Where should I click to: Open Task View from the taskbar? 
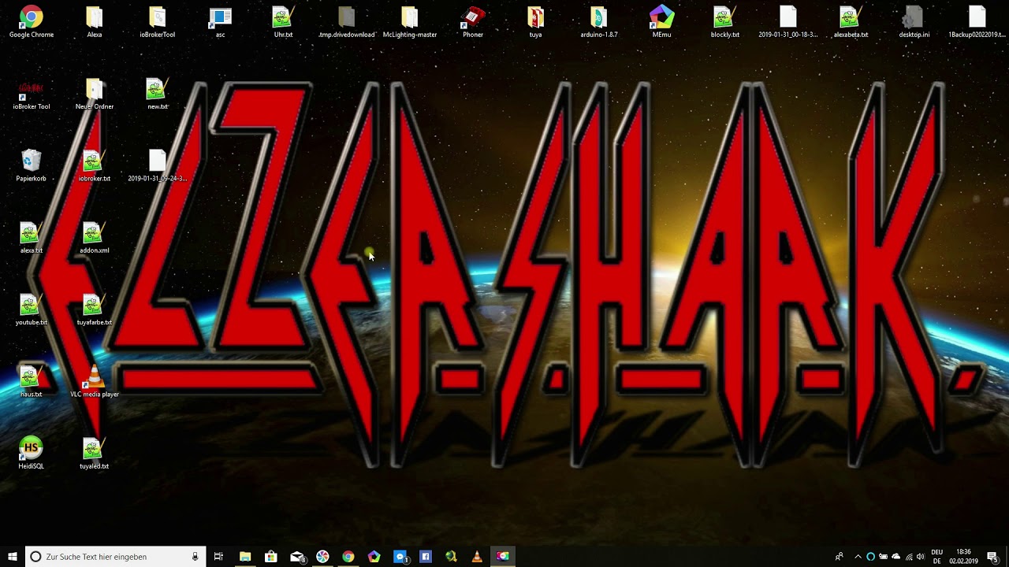tap(218, 557)
